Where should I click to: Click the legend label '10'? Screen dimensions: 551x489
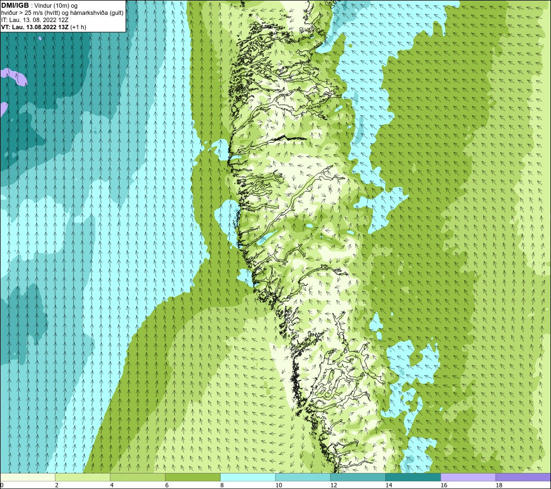tap(278, 485)
